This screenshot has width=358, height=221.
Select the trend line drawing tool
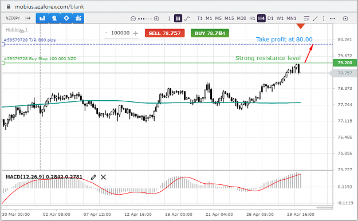tap(315, 18)
